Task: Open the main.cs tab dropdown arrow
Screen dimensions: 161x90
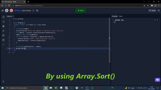Action: [x=13, y=16]
